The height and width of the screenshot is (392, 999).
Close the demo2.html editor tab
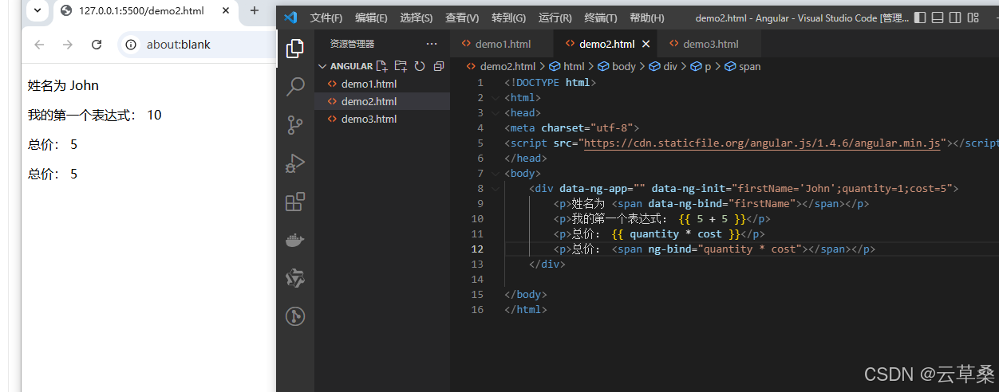point(646,44)
